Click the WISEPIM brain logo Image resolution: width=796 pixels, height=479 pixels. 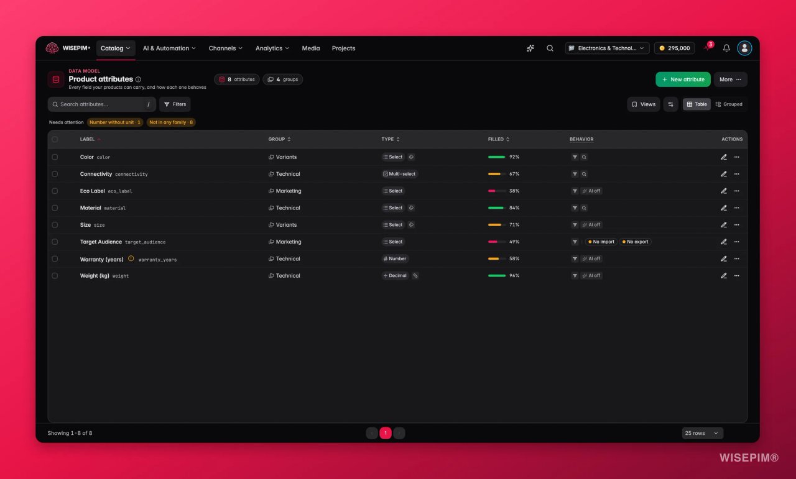[x=52, y=48]
